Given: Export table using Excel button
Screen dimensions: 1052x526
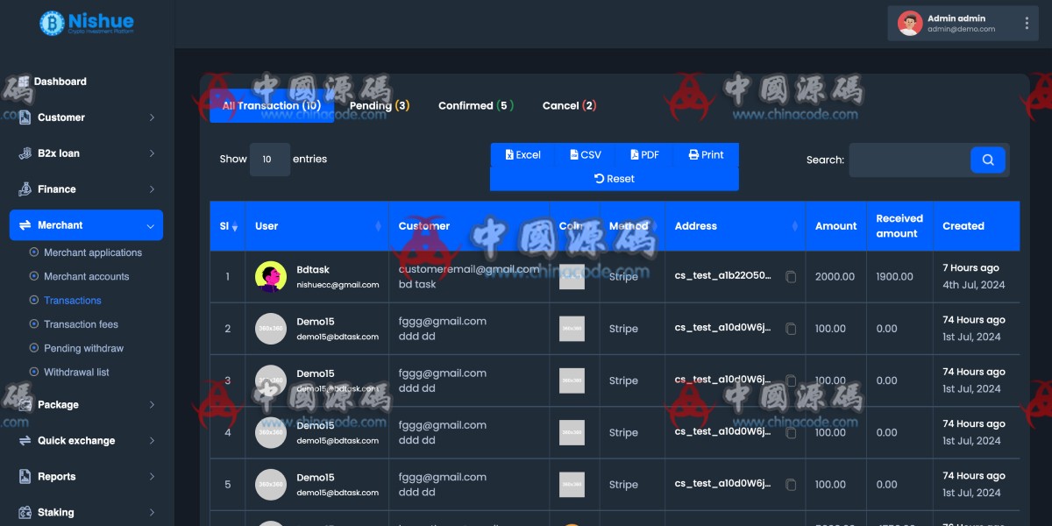Looking at the screenshot, I should pos(523,155).
